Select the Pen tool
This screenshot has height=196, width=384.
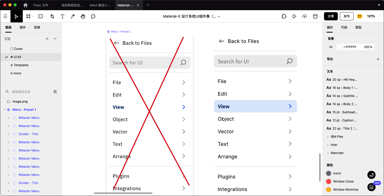pos(52,16)
